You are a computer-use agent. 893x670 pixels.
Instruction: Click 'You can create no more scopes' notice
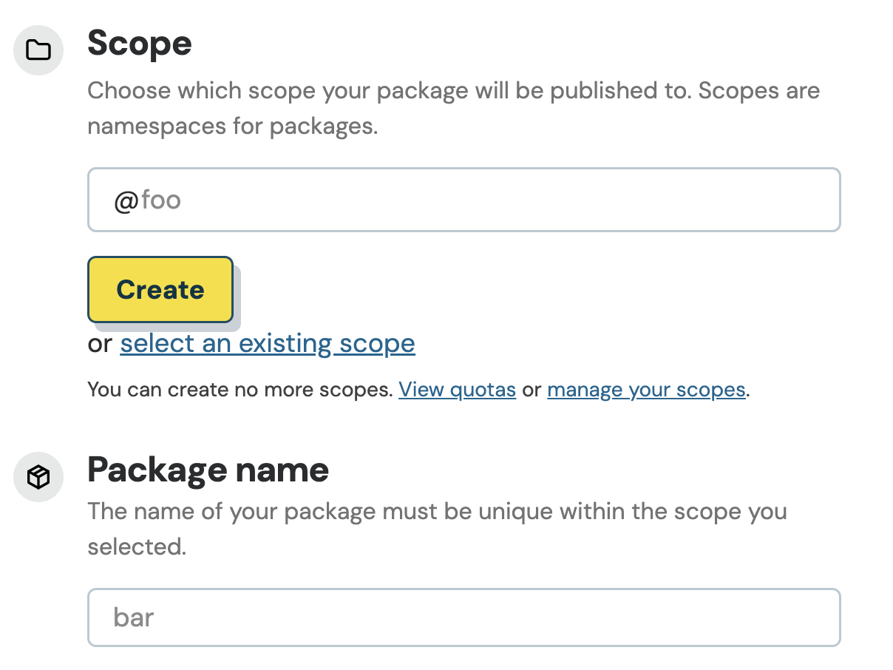[x=240, y=390]
